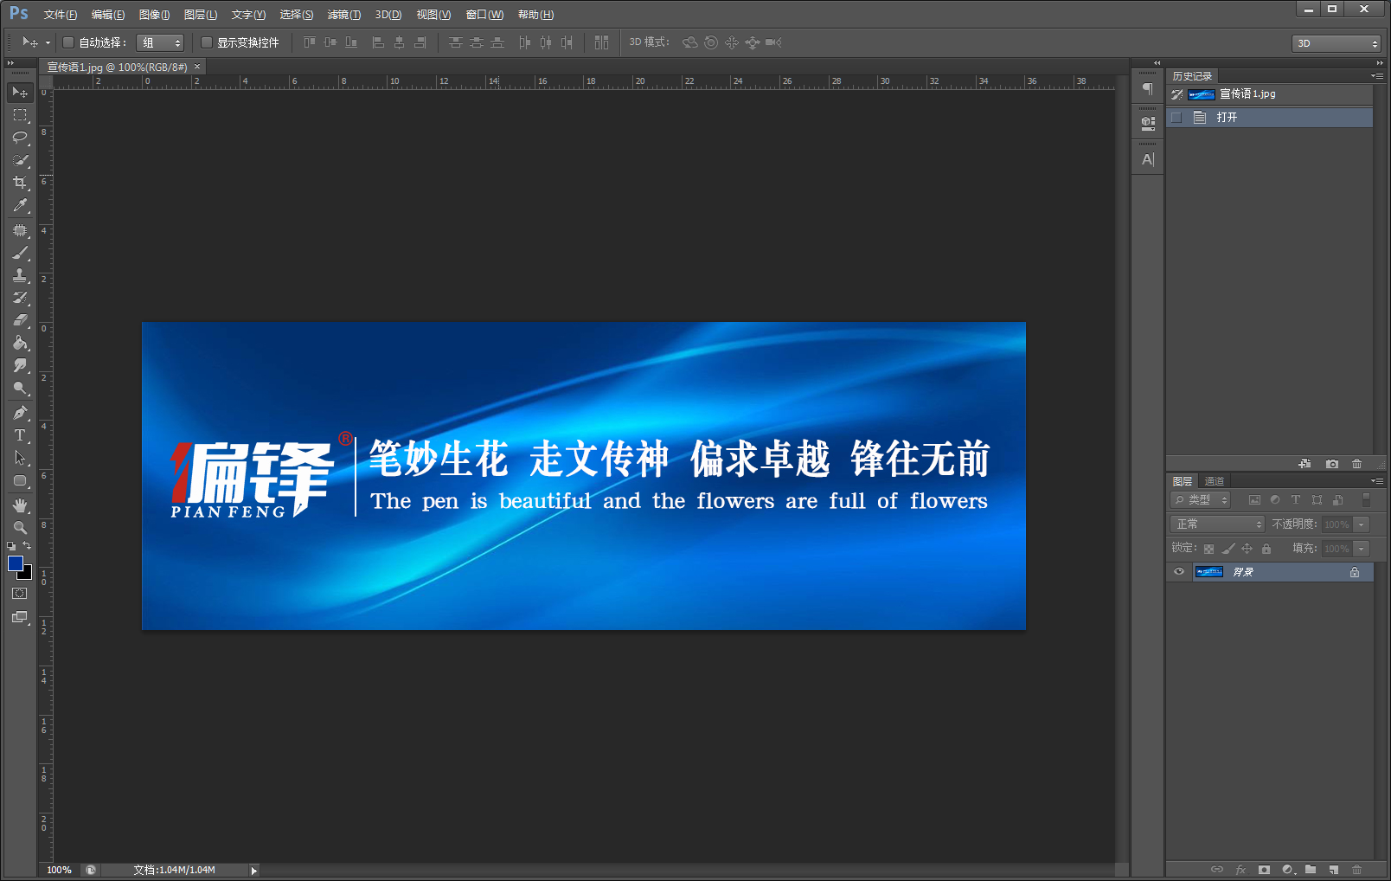Select the History Brush tool
Screen dimensions: 1391x881
coord(20,298)
